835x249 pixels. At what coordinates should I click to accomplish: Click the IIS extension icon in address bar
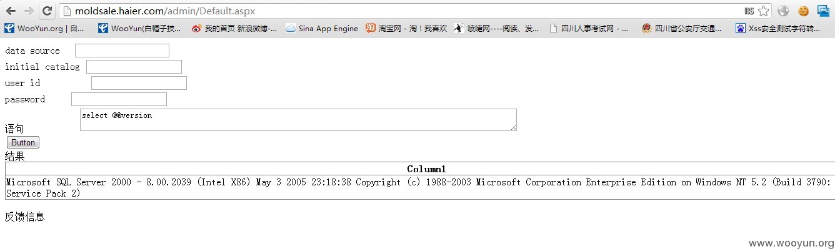[749, 11]
